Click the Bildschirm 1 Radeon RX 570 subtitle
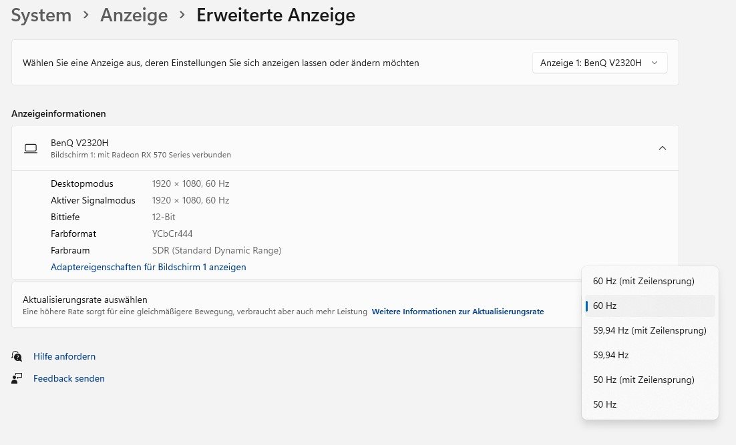736x445 pixels. click(141, 155)
